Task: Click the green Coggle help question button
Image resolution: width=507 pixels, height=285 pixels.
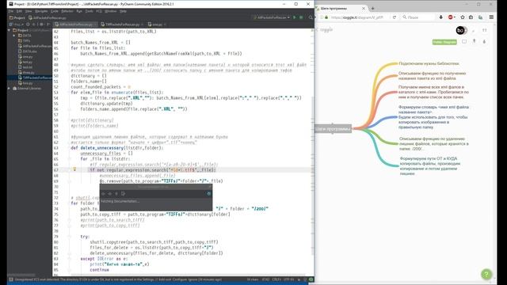Action: (x=486, y=274)
